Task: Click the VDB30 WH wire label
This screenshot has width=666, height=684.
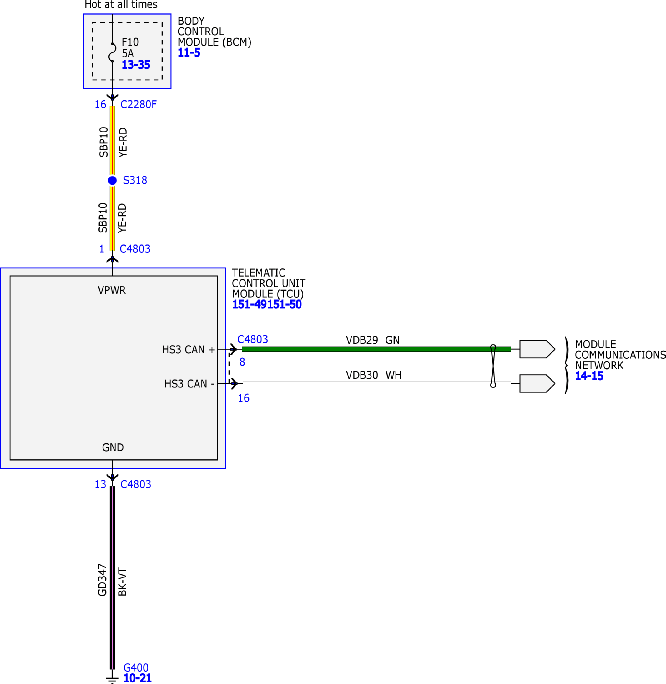Action: coord(374,375)
